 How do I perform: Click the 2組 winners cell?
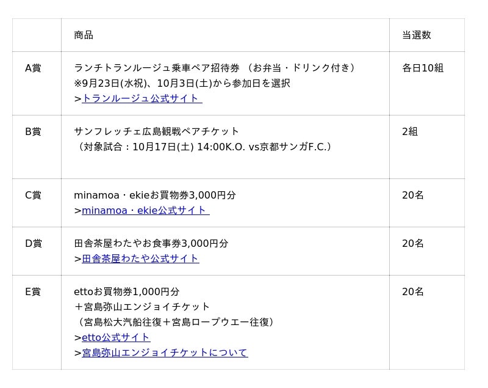410,131
